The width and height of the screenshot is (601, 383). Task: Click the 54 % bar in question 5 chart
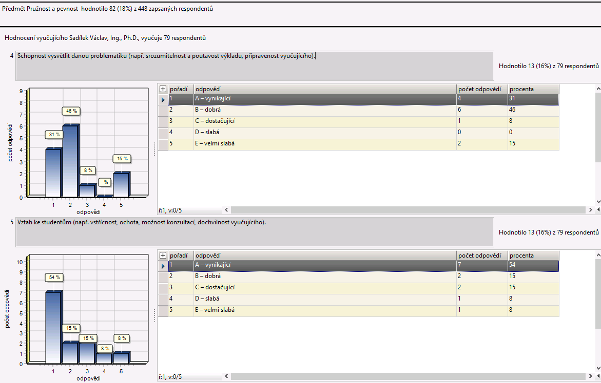pyautogui.click(x=54, y=327)
